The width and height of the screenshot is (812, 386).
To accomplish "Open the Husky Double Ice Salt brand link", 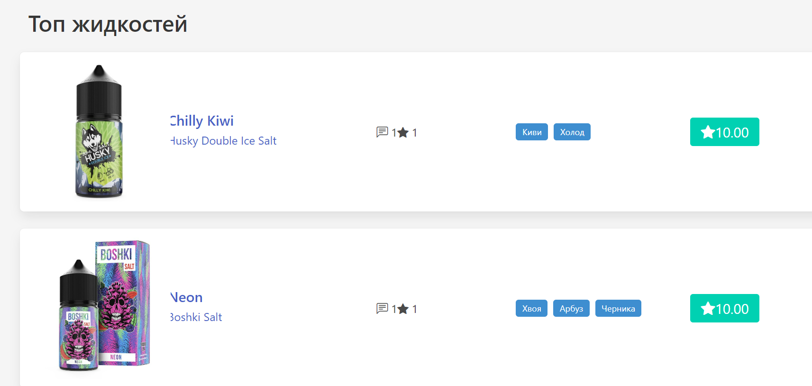I will coord(223,141).
